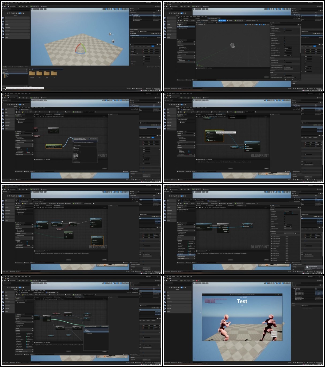Click Add button in gizmo screenshot content browser

pyautogui.click(x=5, y=67)
